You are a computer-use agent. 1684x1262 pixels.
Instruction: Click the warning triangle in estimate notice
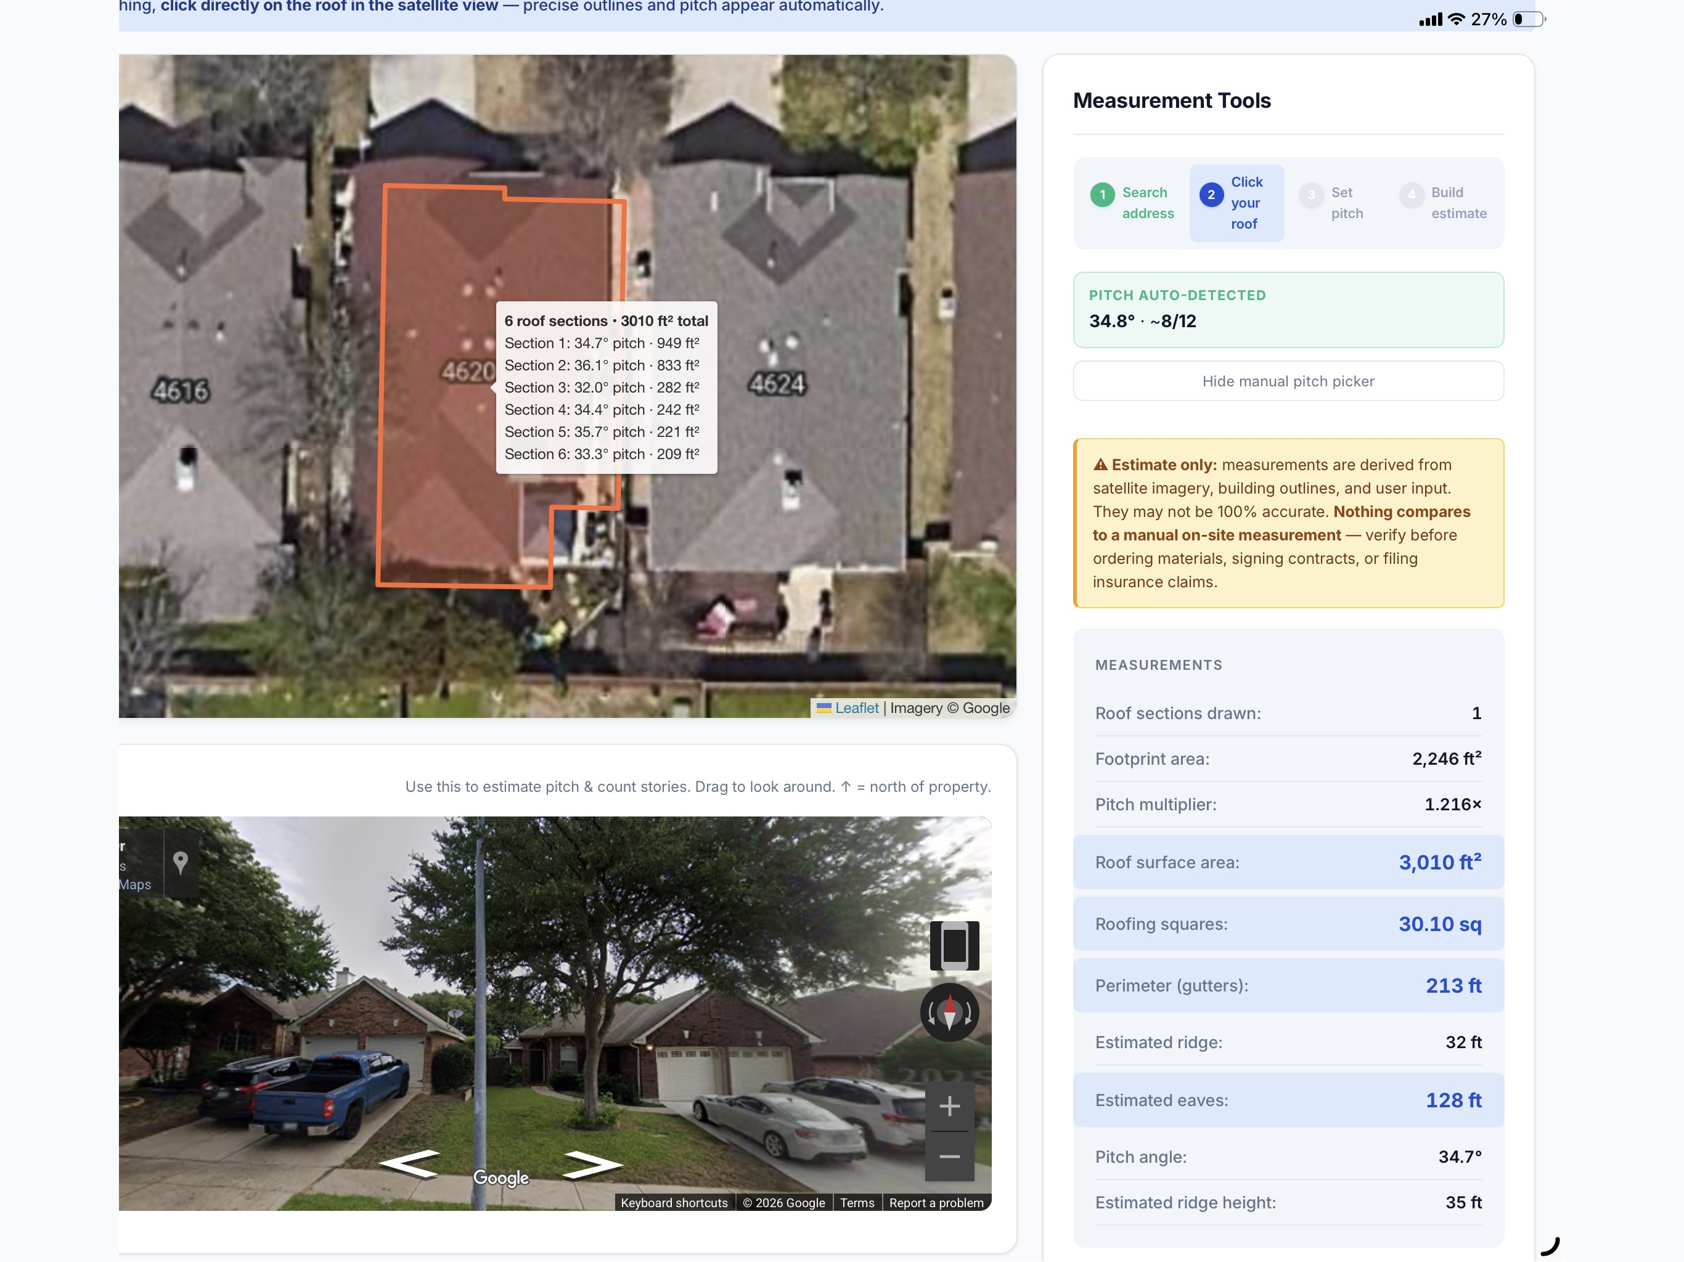[x=1100, y=464]
